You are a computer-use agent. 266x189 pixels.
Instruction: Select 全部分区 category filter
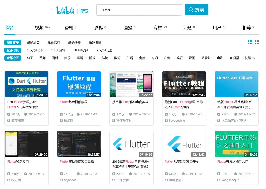tap(13, 58)
